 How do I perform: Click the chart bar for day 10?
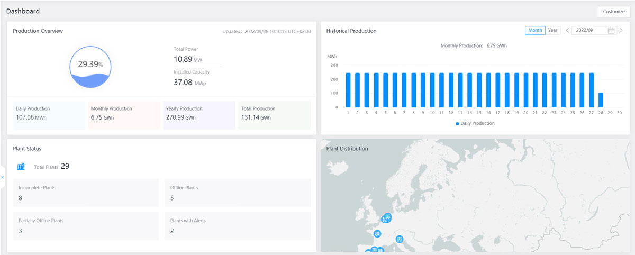[432, 90]
